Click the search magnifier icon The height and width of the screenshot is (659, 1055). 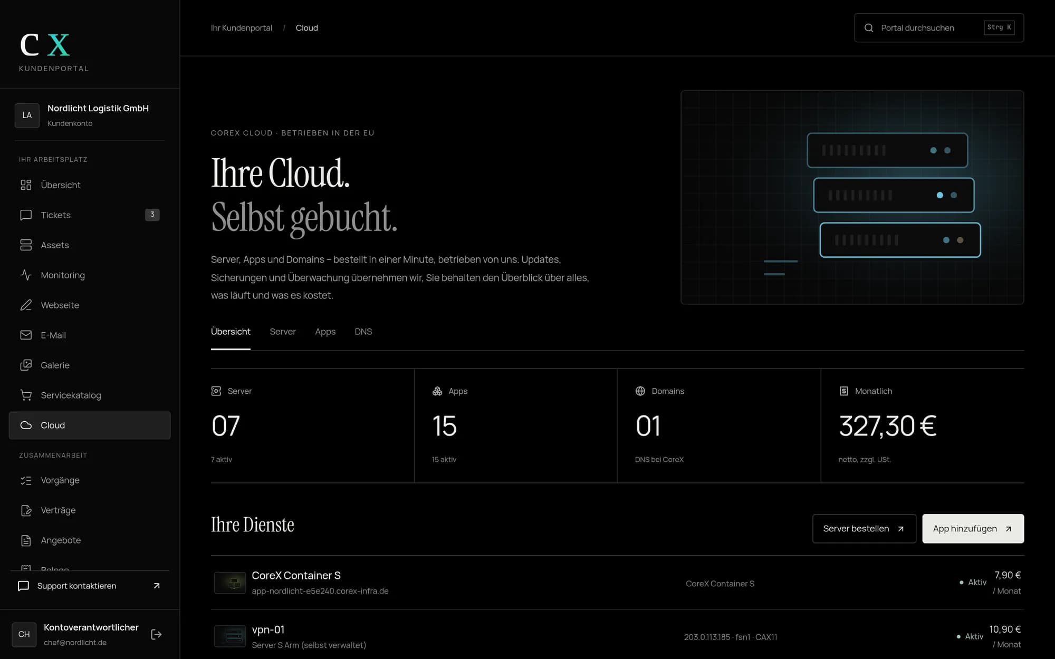click(869, 28)
